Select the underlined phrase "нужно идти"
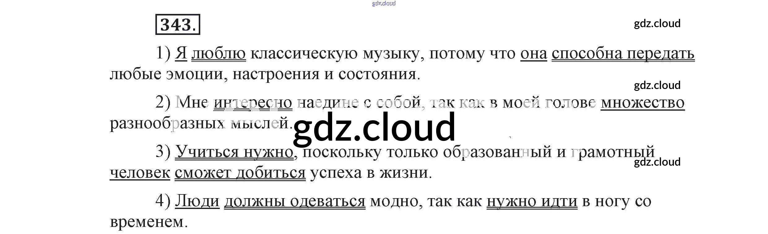The image size is (768, 234). tap(532, 201)
